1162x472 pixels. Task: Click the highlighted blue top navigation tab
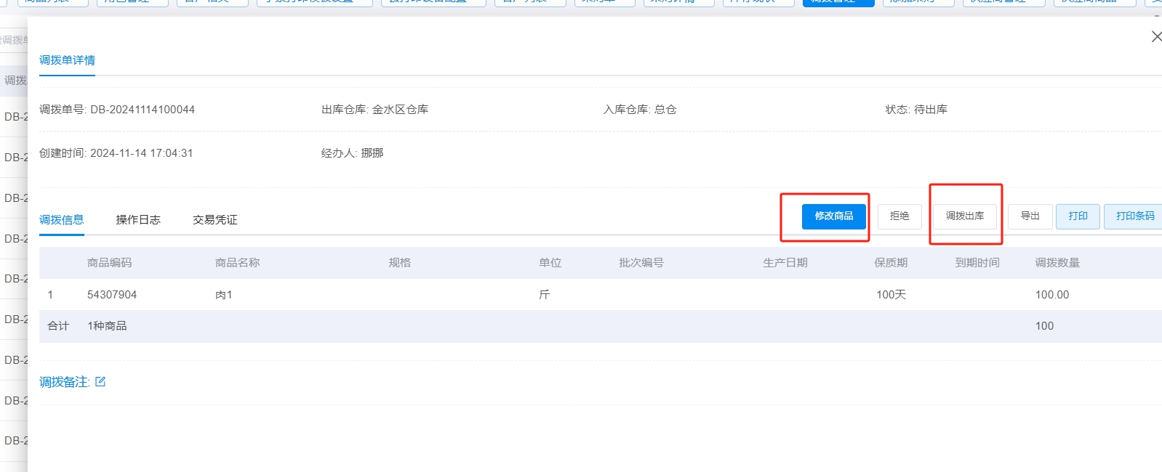(x=838, y=2)
